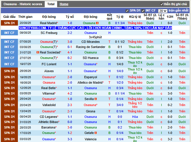Click red card icon beside Sevilla
The height and width of the screenshot is (142, 191).
point(95,99)
